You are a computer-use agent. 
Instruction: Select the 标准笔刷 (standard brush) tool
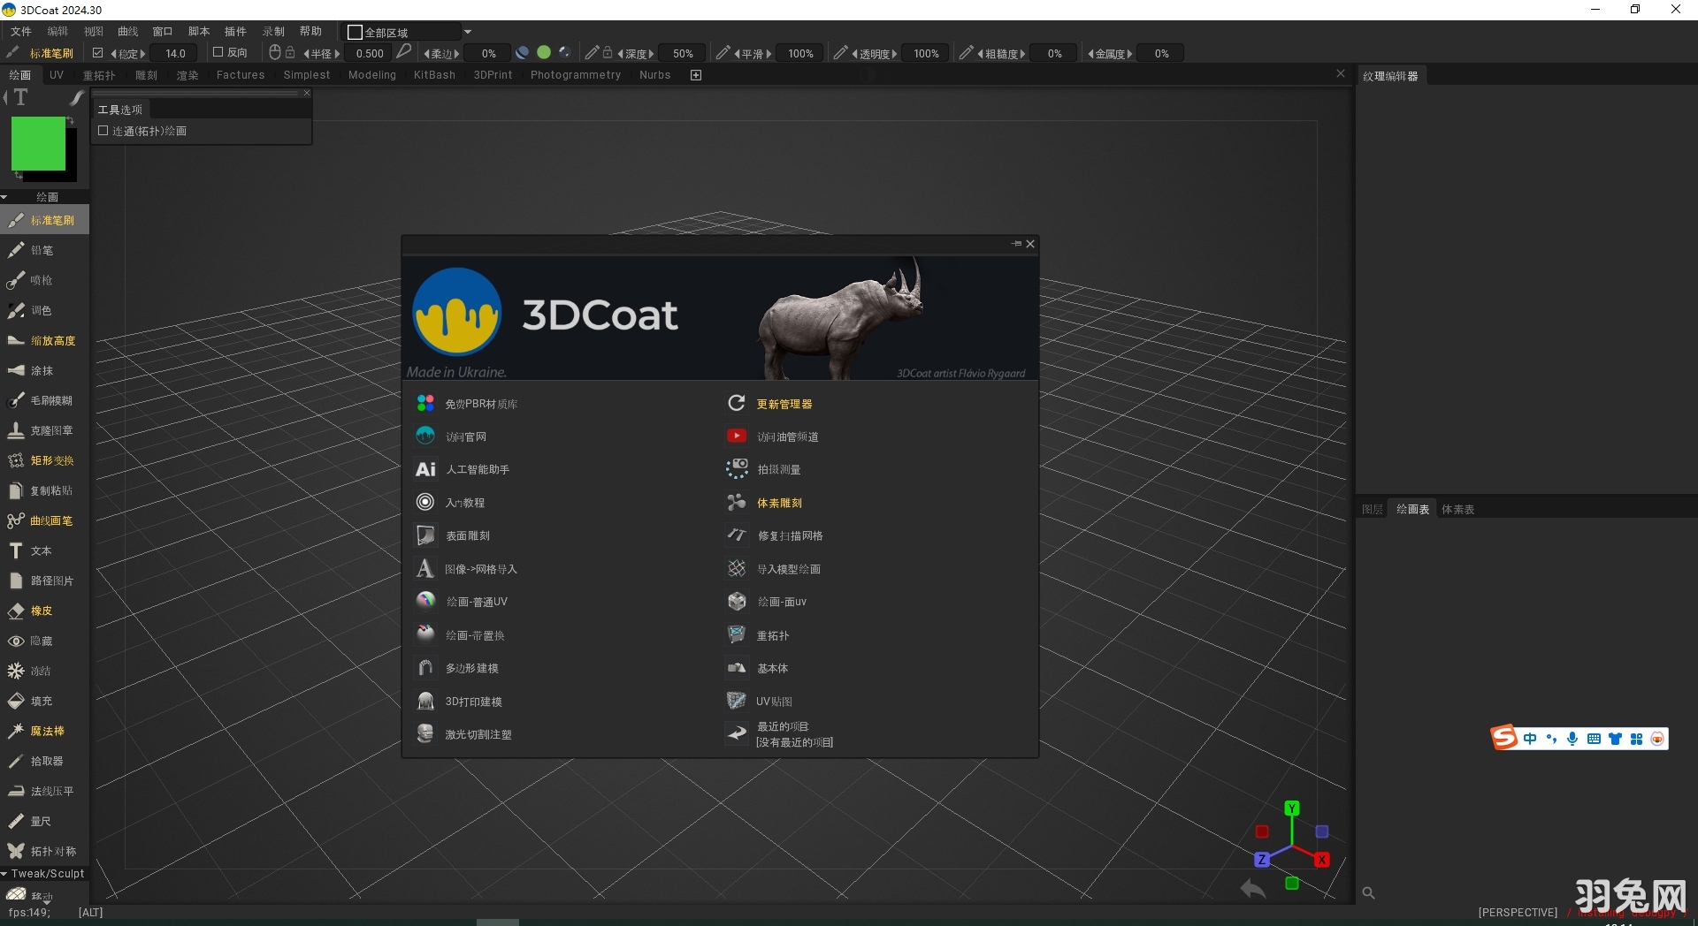pos(49,220)
